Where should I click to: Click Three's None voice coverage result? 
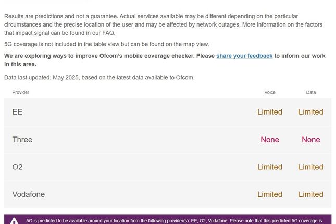(270, 140)
